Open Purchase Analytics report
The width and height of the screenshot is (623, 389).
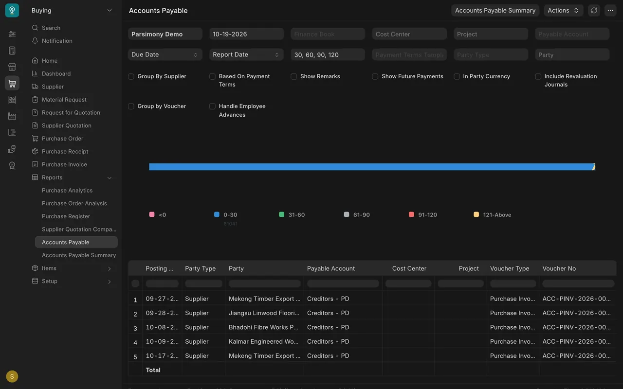pos(67,191)
